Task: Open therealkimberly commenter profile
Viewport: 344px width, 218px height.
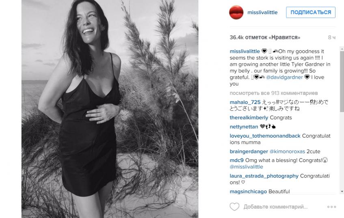Action: 249,118
